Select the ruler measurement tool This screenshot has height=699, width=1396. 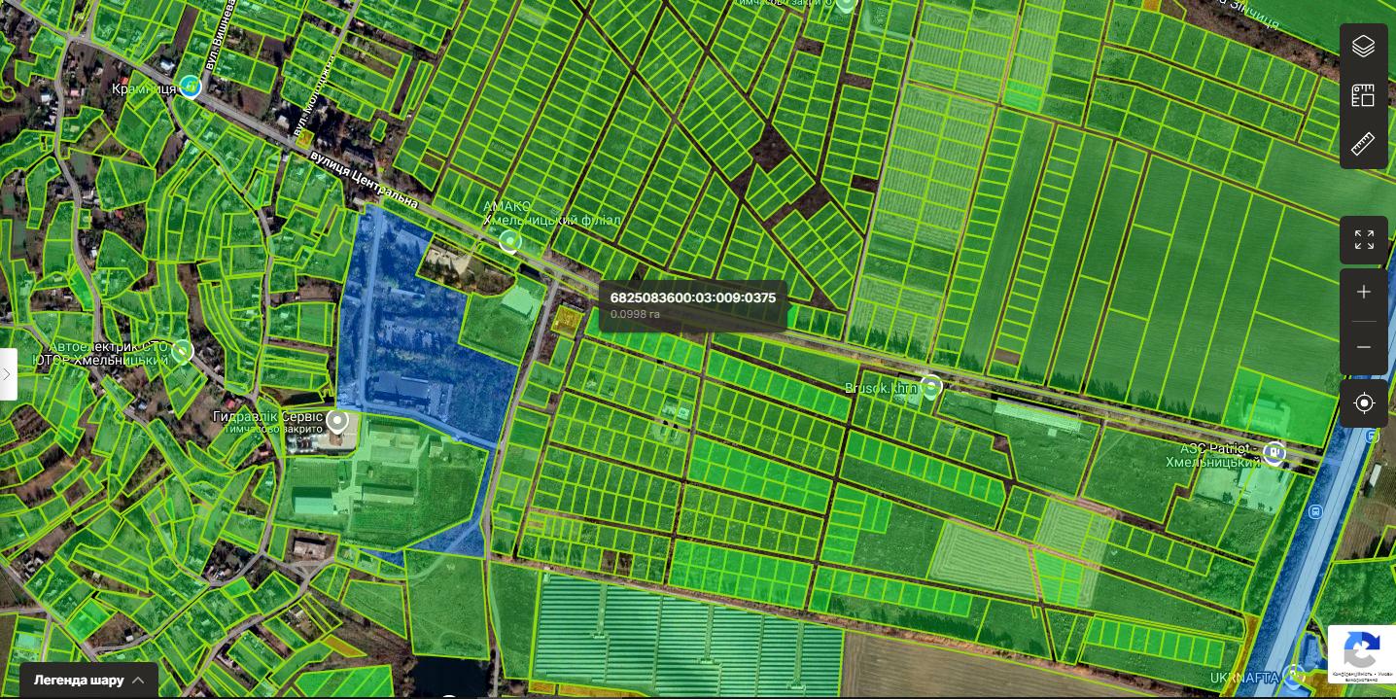coord(1363,144)
